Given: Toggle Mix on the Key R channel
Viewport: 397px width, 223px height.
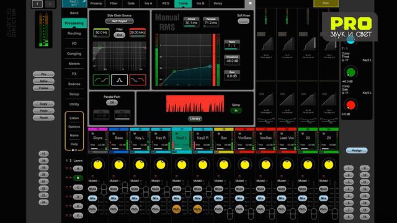Looking at the screenshot, I should coord(156,198).
